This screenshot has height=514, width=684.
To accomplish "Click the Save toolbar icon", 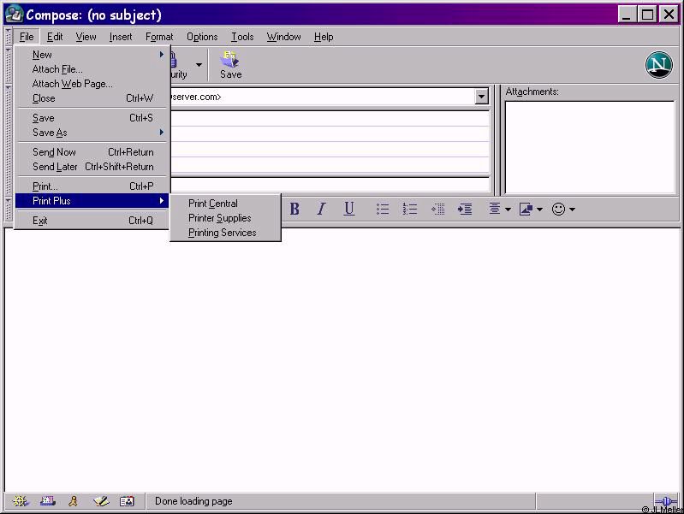I will (230, 65).
